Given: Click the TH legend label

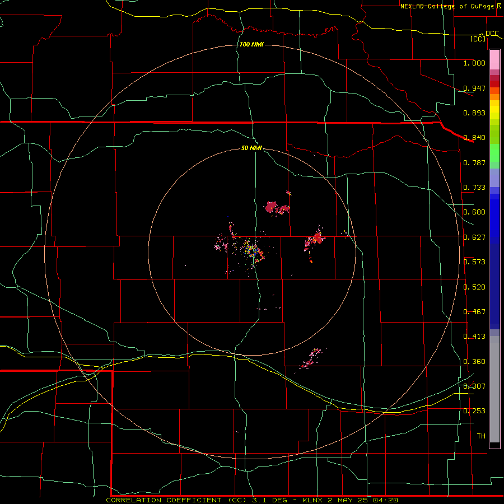Looking at the screenshot, I should (x=481, y=436).
